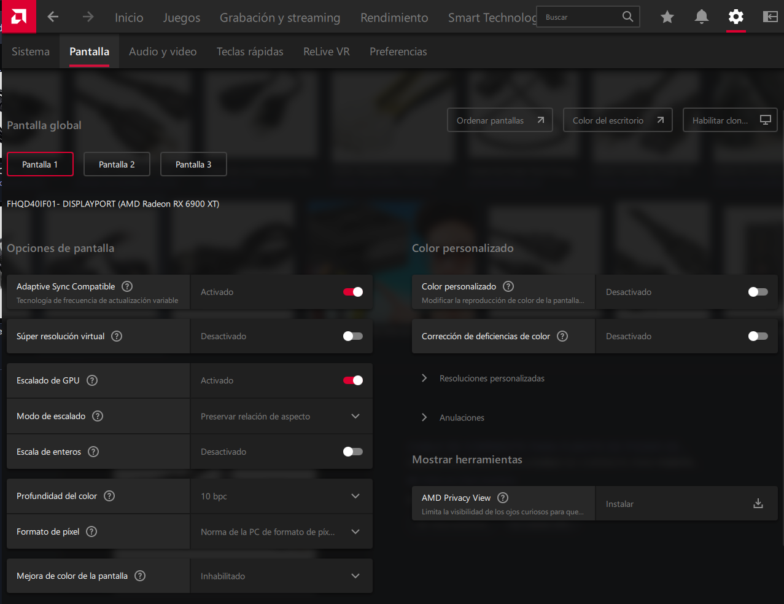This screenshot has height=604, width=784.
Task: Show help for Profundidad del color
Action: [109, 496]
